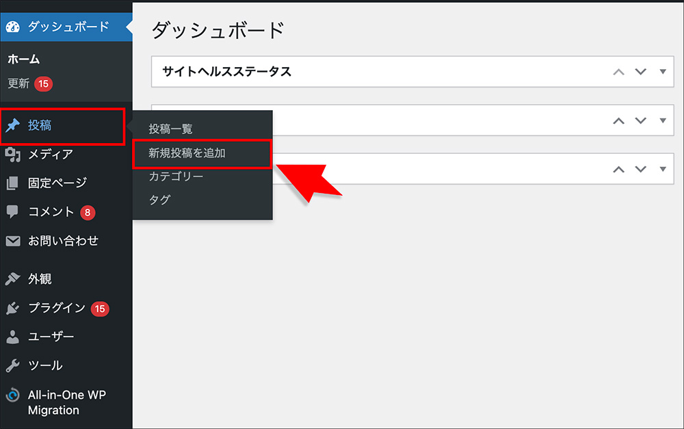Click the Comments speech bubble icon

(12, 212)
